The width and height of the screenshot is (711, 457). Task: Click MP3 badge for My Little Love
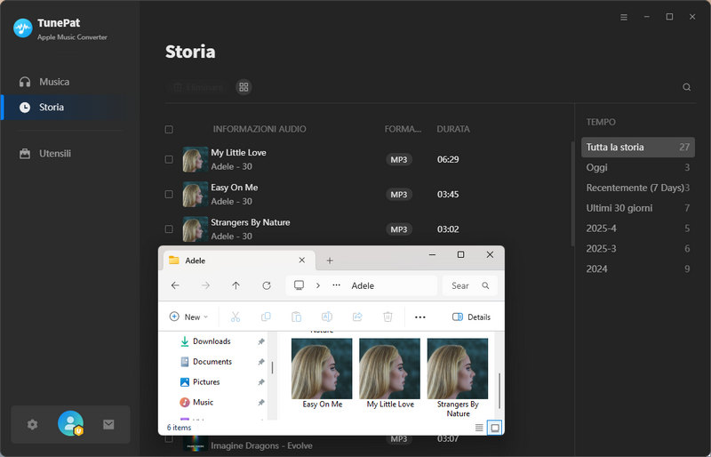pyautogui.click(x=399, y=159)
